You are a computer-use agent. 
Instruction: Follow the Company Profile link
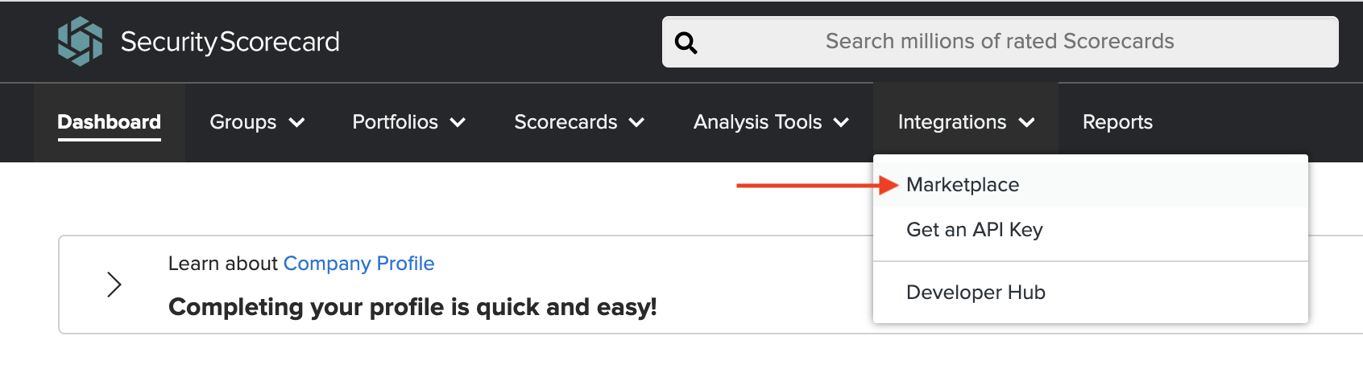pyautogui.click(x=358, y=264)
